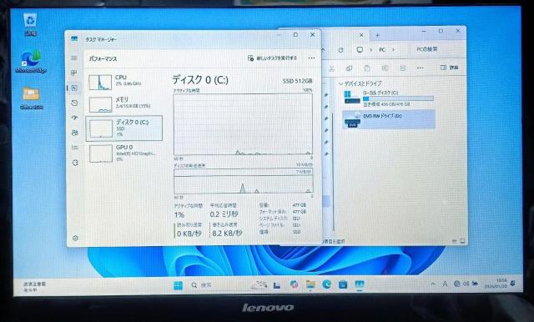
Task: Open Processes page in Task Manager sidebar
Action: pyautogui.click(x=74, y=73)
